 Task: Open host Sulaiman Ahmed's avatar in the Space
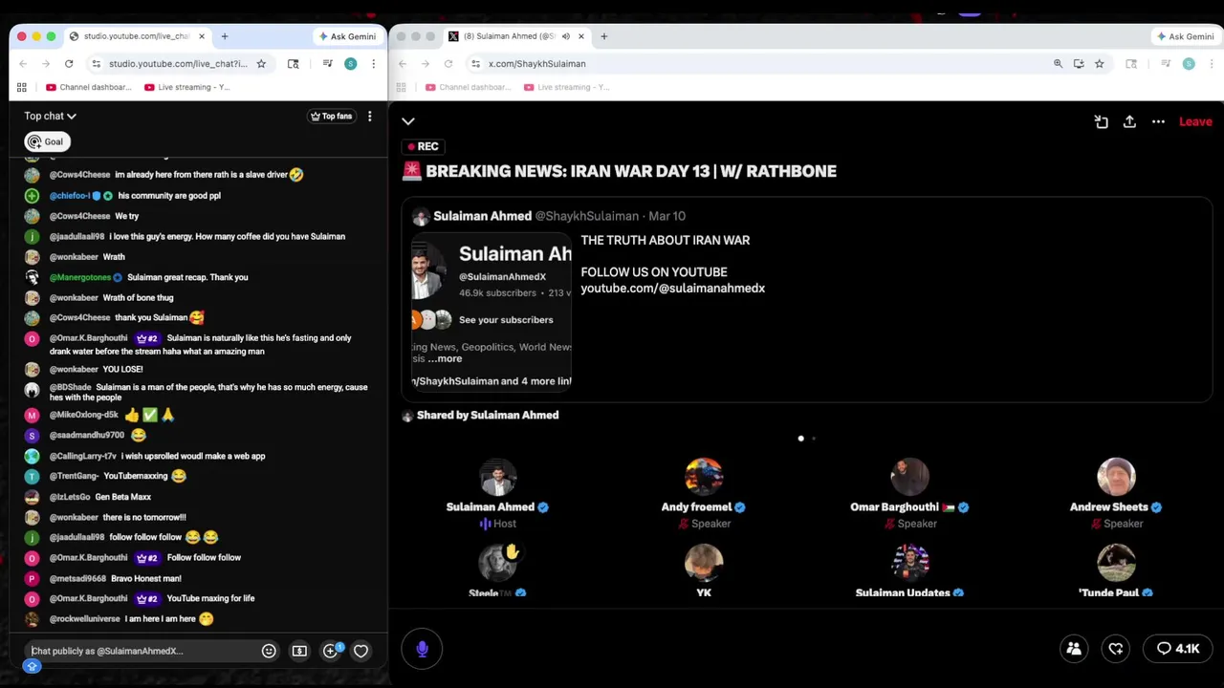click(x=497, y=477)
